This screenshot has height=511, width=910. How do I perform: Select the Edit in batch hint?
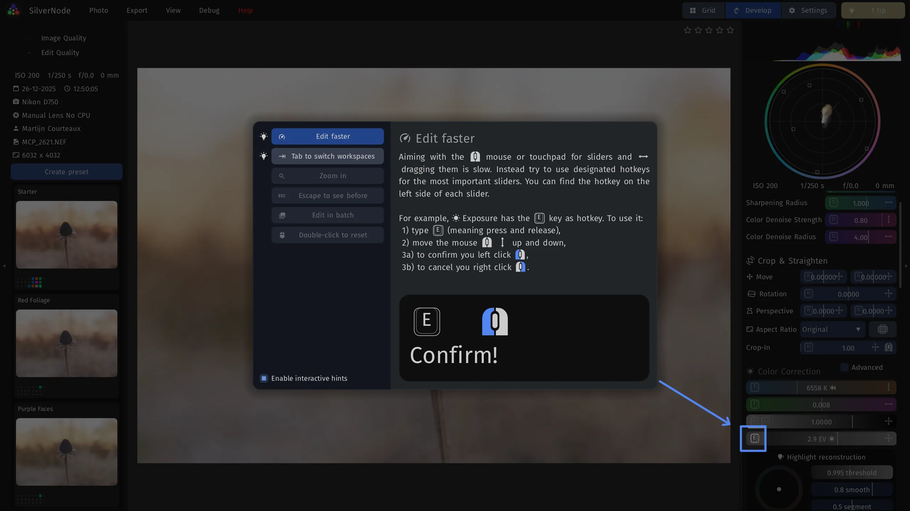(327, 215)
